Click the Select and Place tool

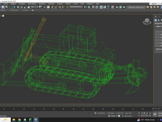(29, 7)
